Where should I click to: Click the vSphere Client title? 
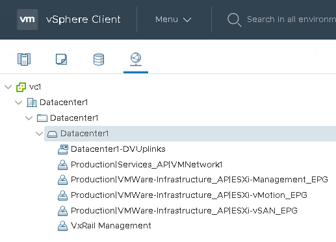[83, 19]
